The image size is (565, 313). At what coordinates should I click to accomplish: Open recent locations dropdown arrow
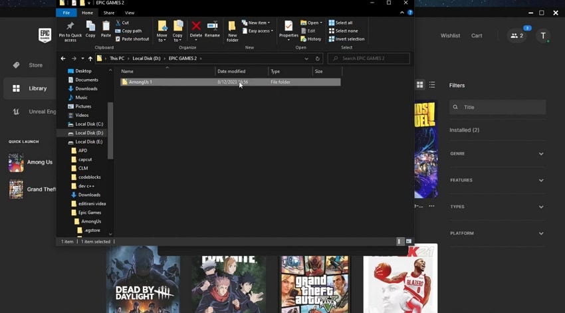pos(82,58)
